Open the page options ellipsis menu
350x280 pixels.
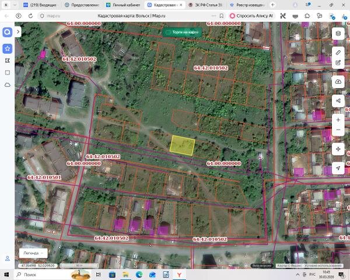(213, 16)
